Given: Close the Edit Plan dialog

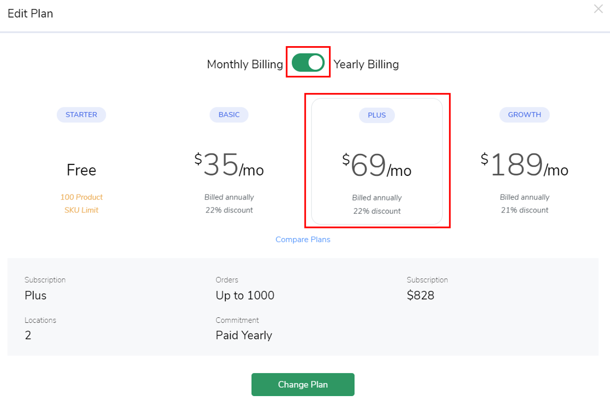Looking at the screenshot, I should 598,9.
